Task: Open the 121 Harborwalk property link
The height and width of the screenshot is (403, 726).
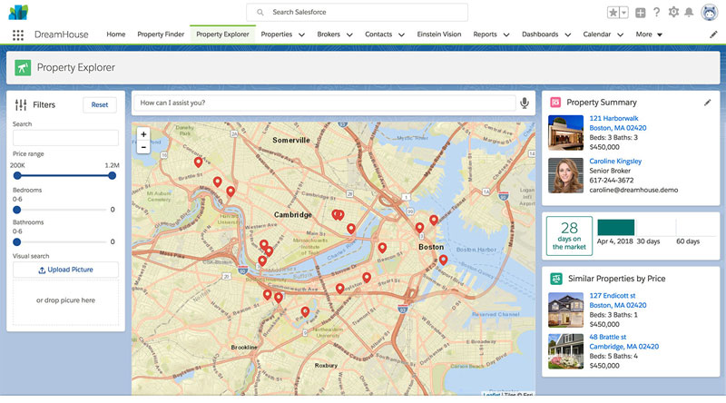Action: coord(613,118)
